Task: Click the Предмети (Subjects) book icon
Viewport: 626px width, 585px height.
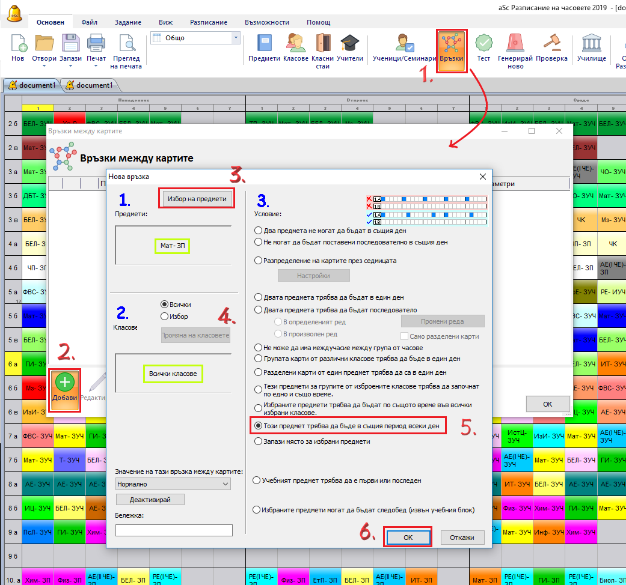Action: click(265, 44)
